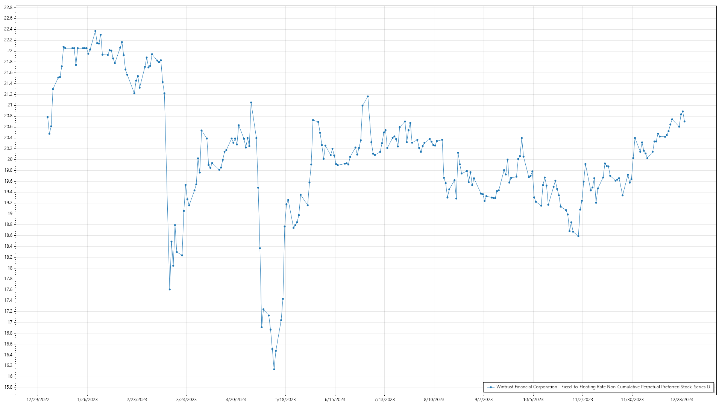Click the 18 y-axis value label

[10, 268]
